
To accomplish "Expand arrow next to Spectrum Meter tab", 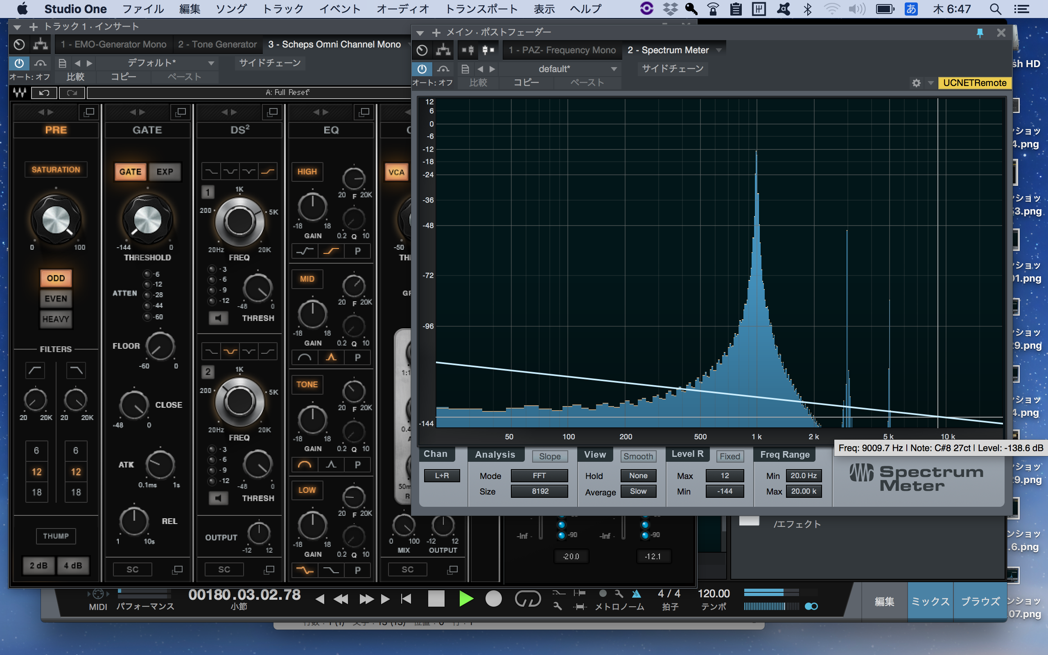I will click(x=719, y=50).
